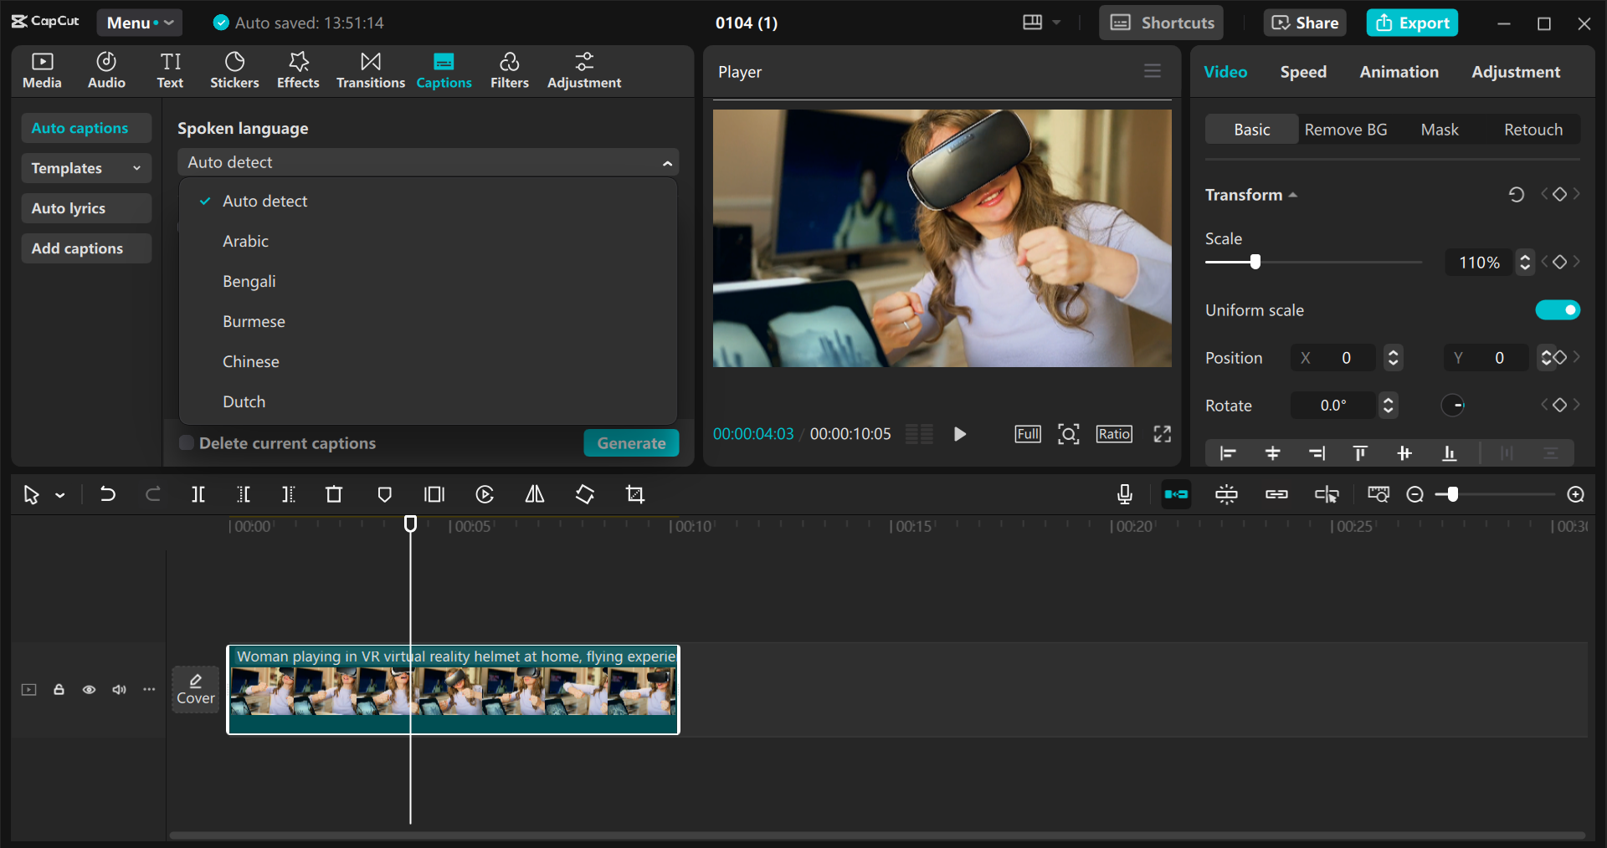Click Auto lyrics button
The image size is (1607, 848).
click(x=85, y=208)
